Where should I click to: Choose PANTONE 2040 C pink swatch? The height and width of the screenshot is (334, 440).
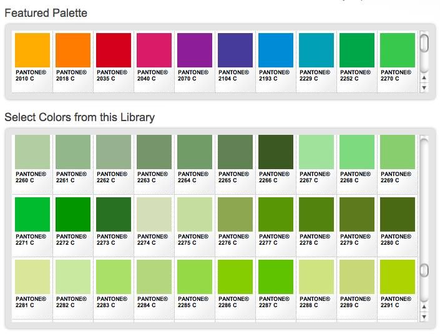(x=154, y=50)
